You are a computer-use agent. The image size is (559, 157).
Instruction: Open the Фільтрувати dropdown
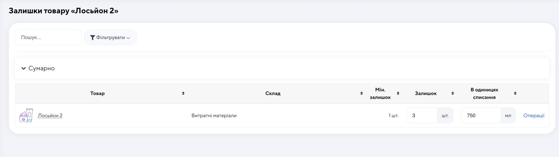[x=111, y=37]
